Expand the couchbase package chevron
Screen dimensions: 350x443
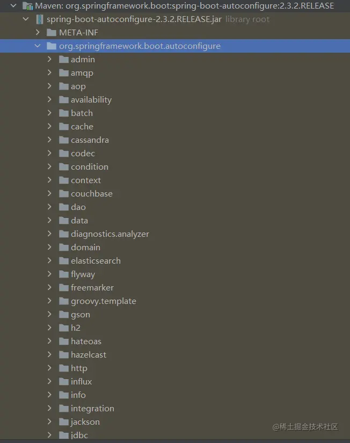(x=49, y=193)
